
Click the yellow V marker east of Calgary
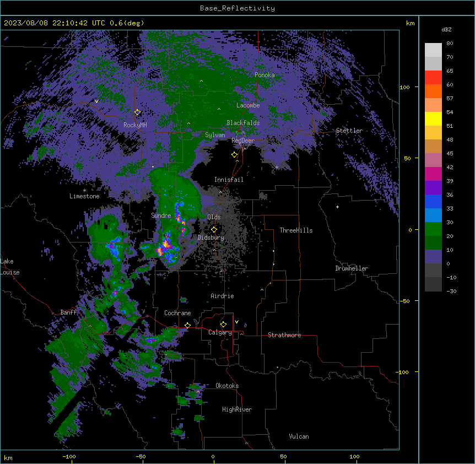tap(236, 322)
